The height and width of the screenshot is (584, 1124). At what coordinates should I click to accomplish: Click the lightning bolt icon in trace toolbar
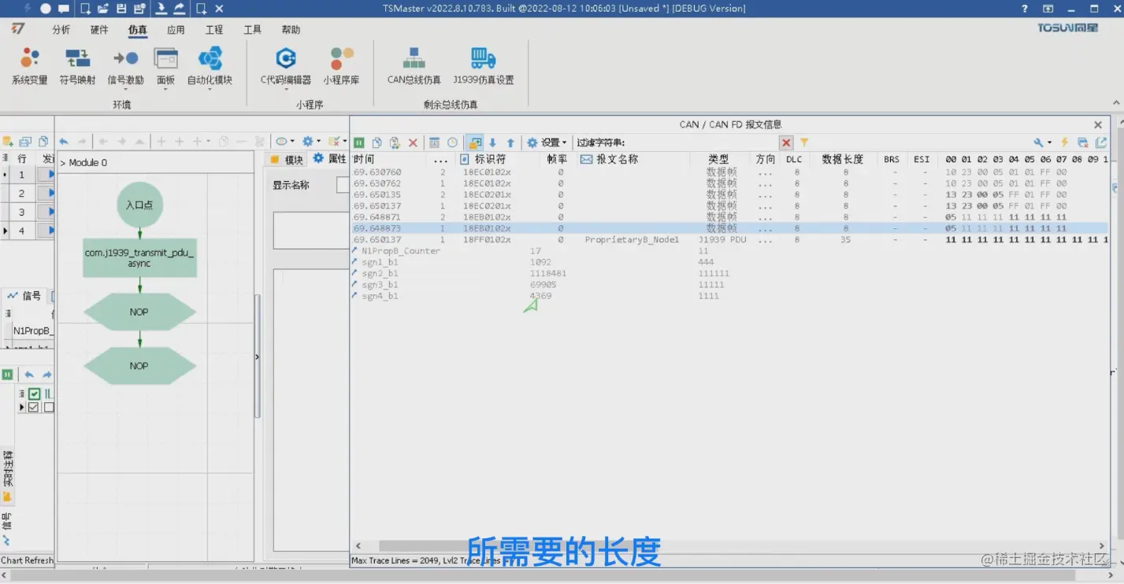(x=1065, y=142)
